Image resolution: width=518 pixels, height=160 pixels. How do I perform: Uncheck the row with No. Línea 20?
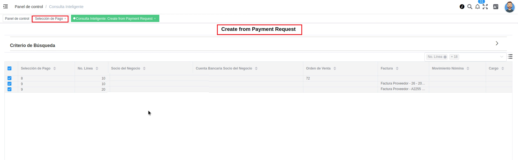pos(9,89)
